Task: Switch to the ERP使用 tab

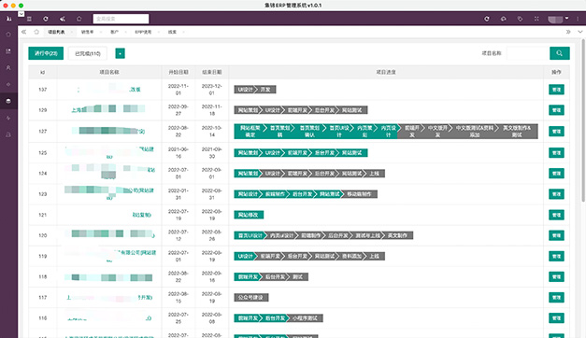Action: click(143, 32)
